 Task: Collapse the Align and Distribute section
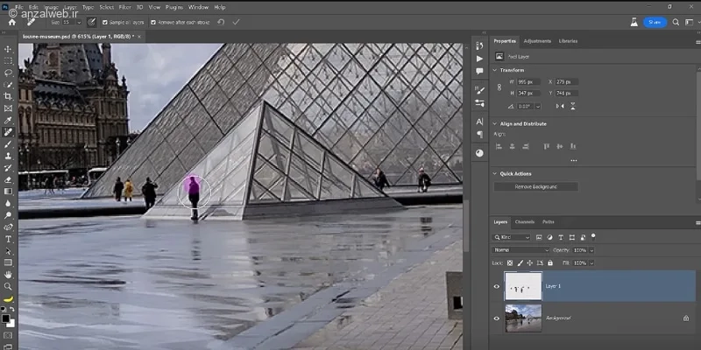(x=494, y=123)
